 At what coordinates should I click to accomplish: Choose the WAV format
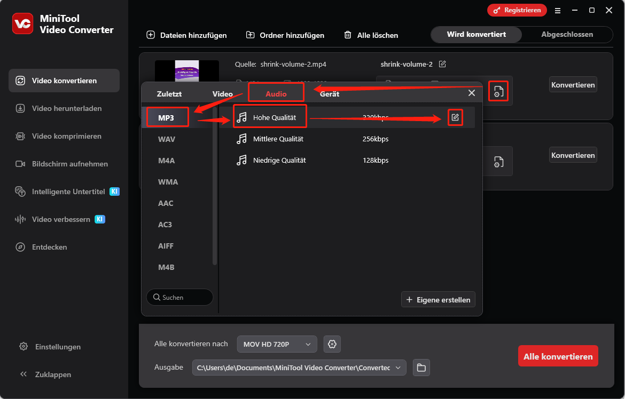click(x=167, y=139)
